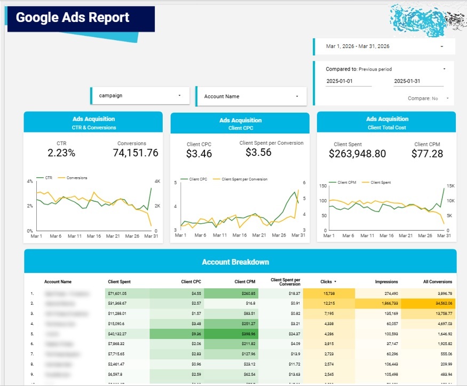467x386 pixels.
Task: Toggle Client CPC series in chart legend
Action: (194, 179)
